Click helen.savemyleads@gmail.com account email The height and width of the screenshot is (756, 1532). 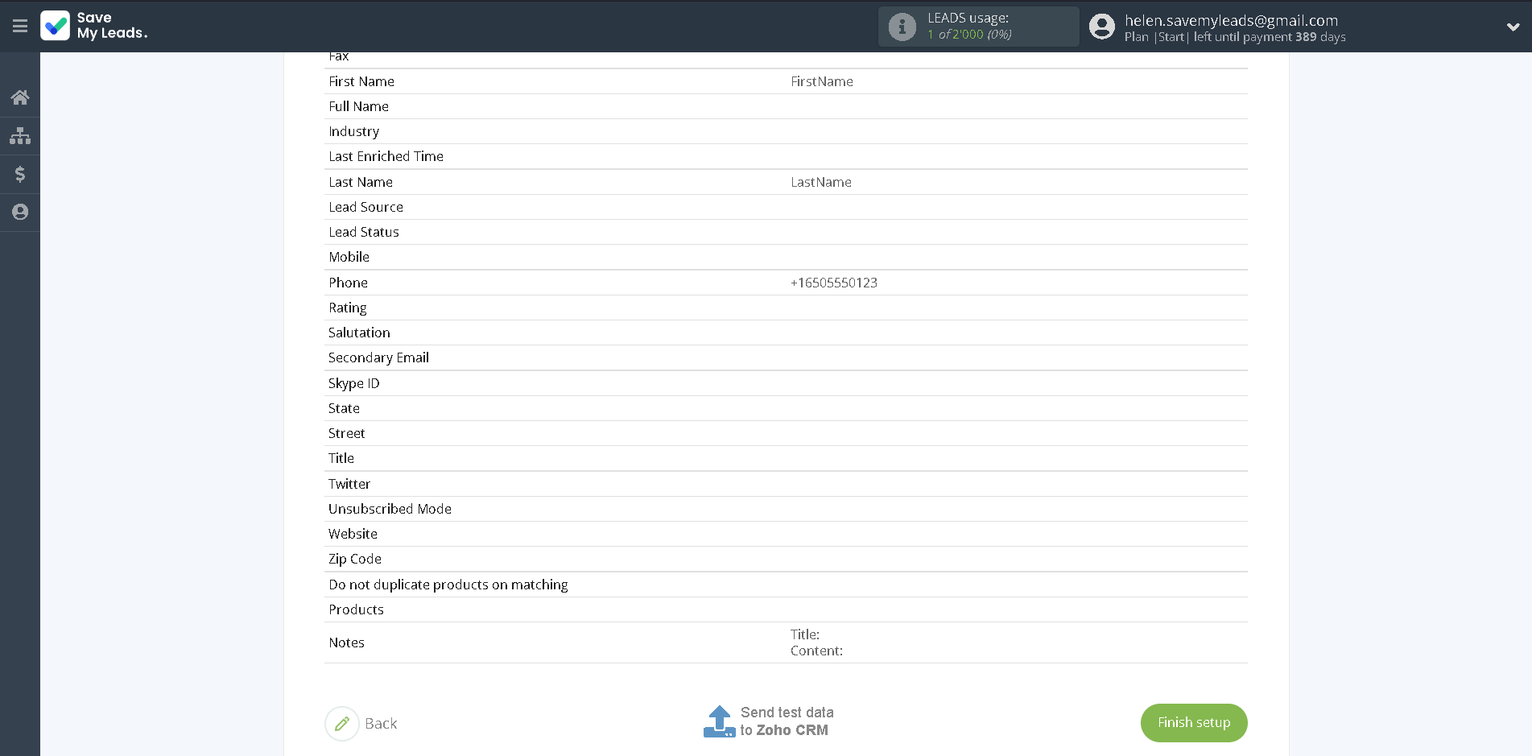1231,20
